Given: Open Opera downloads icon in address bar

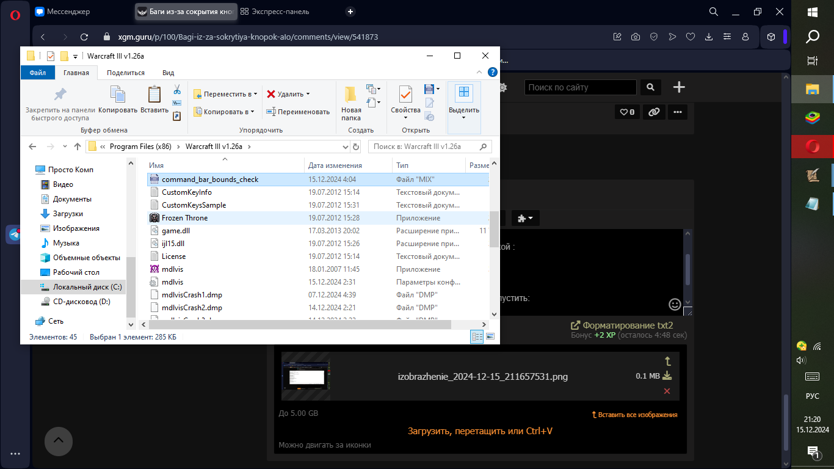Looking at the screenshot, I should pyautogui.click(x=709, y=37).
